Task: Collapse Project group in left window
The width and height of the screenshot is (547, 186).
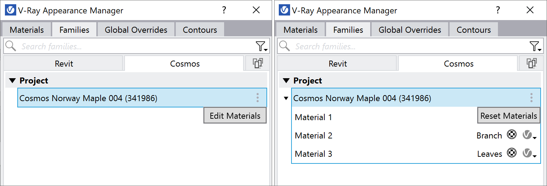Action: pos(13,81)
